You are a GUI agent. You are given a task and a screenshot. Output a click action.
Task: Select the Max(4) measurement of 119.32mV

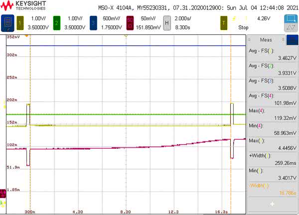pos(272,114)
